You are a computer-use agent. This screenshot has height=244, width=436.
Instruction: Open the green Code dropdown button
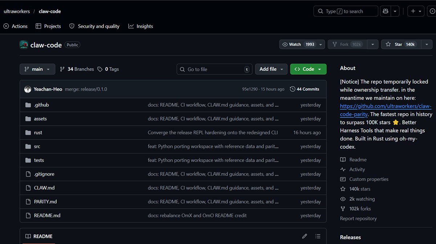(308, 69)
